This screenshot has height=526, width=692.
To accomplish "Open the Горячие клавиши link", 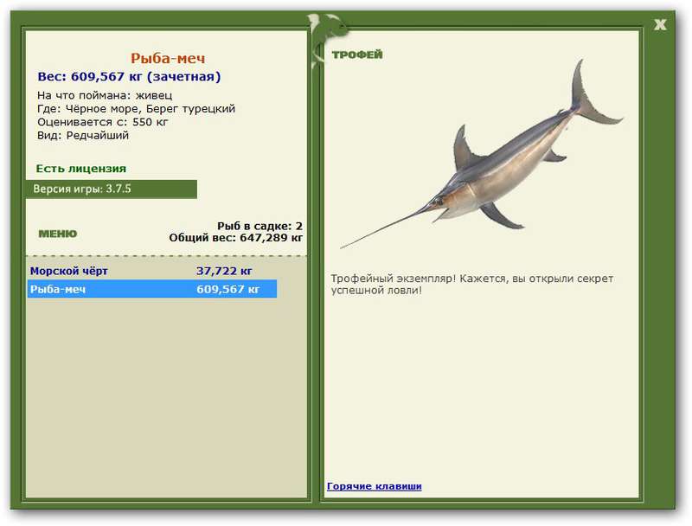I will pyautogui.click(x=375, y=486).
